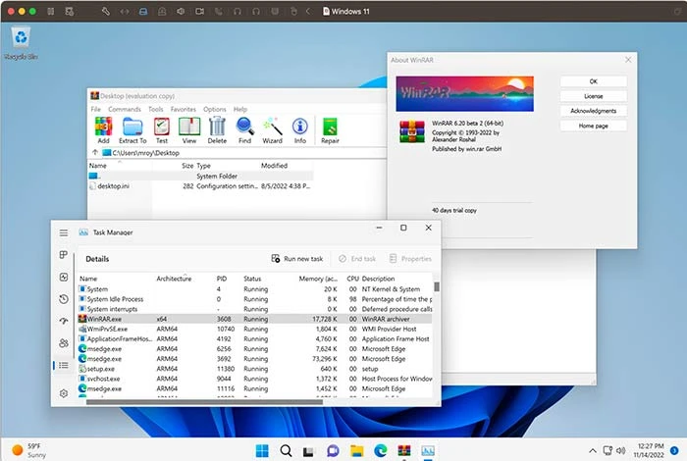
Task: Open the clock showing 12:27 PM
Action: click(x=649, y=450)
